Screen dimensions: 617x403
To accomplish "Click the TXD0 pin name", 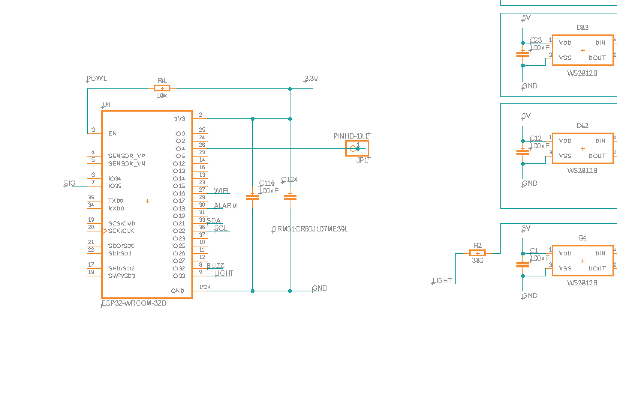I will click(x=116, y=201).
